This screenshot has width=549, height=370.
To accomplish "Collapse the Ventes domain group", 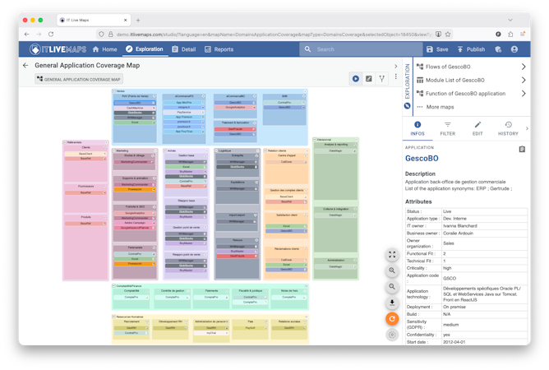I will (x=113, y=91).
